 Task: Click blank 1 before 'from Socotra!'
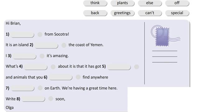tap(23, 35)
